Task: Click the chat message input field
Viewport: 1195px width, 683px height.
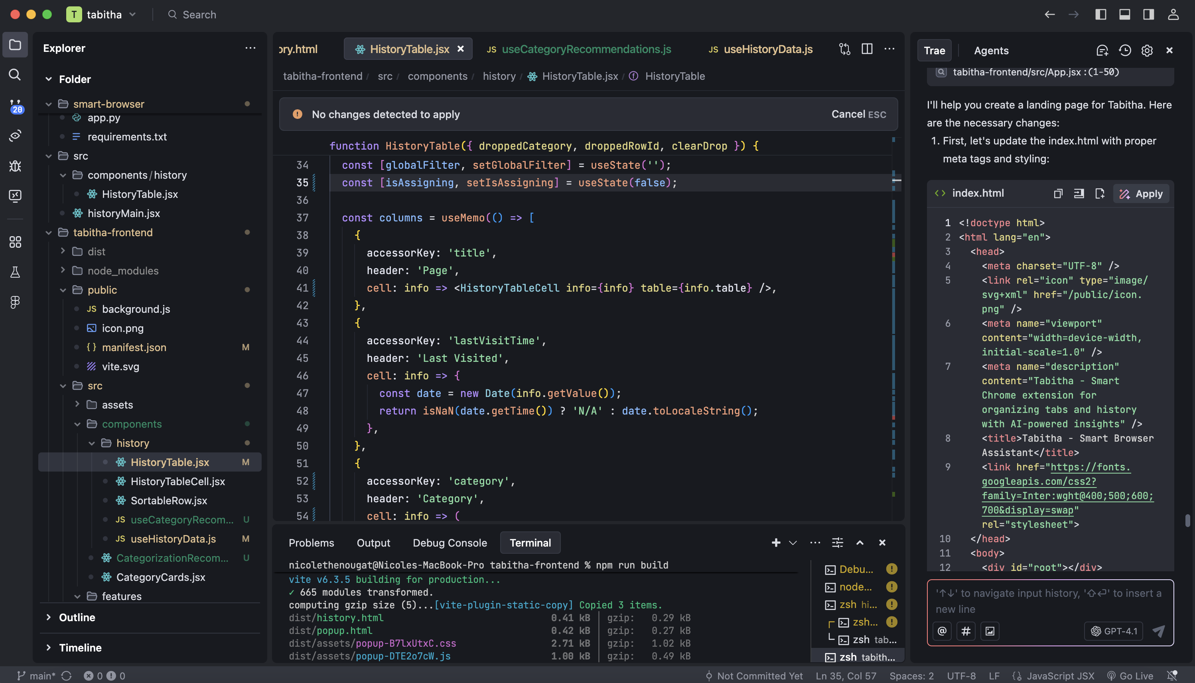Action: pyautogui.click(x=1049, y=600)
